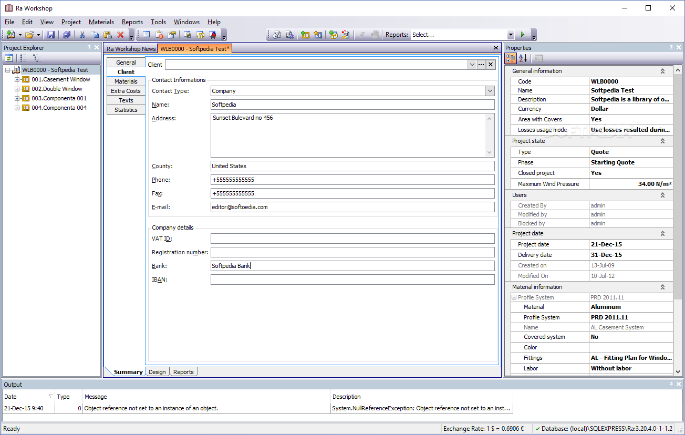Click the New Project toolbar icon

point(11,35)
